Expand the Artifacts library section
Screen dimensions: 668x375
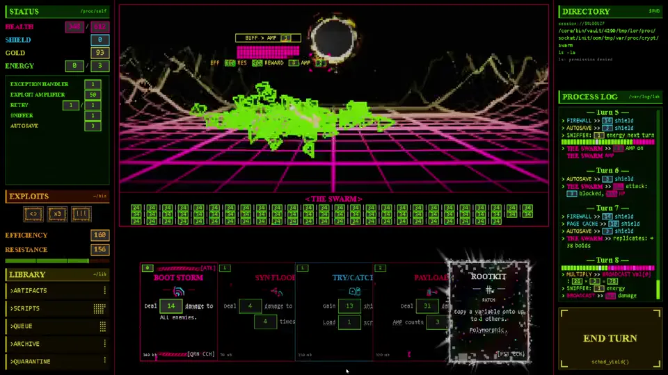[x=57, y=291]
